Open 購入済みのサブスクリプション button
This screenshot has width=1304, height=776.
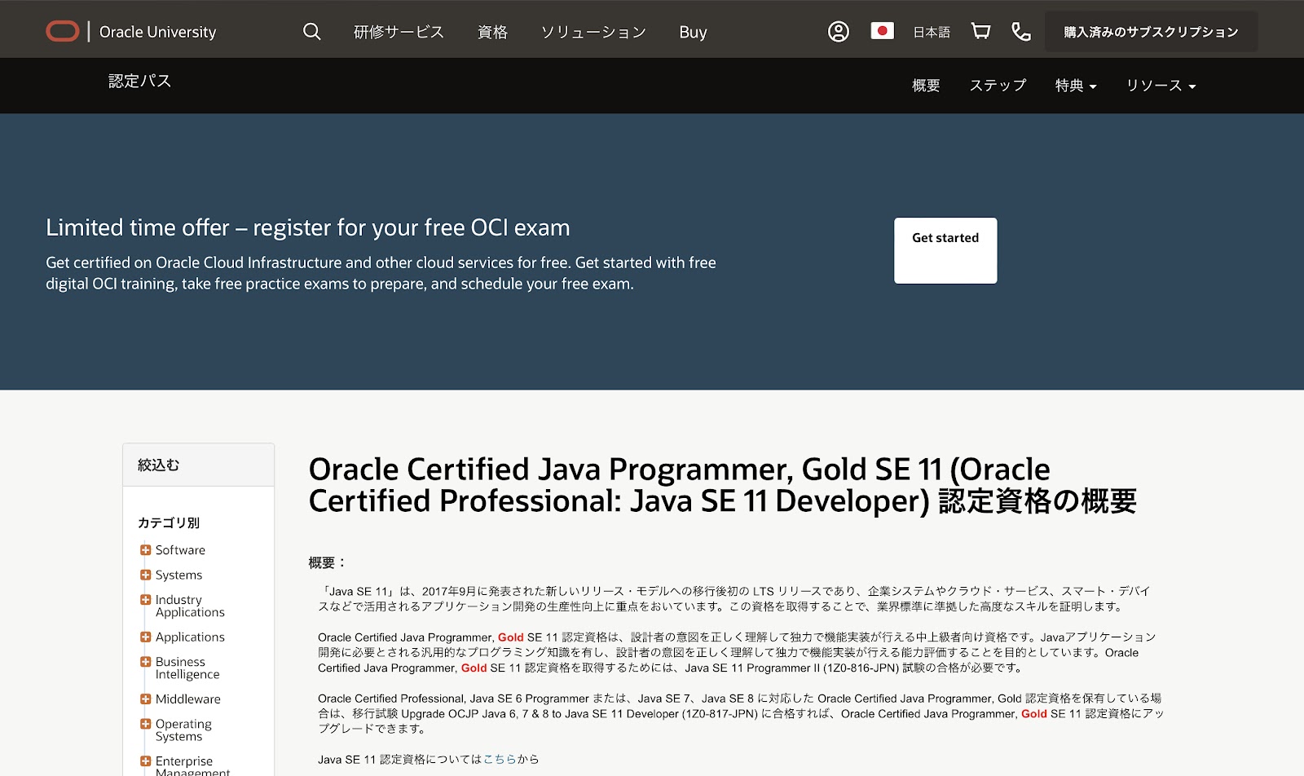(x=1151, y=32)
